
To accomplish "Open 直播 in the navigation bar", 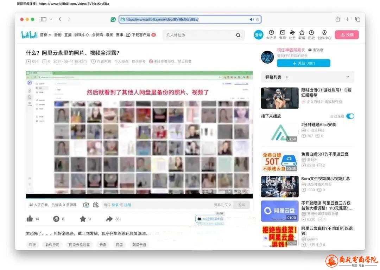I will click(x=68, y=35).
